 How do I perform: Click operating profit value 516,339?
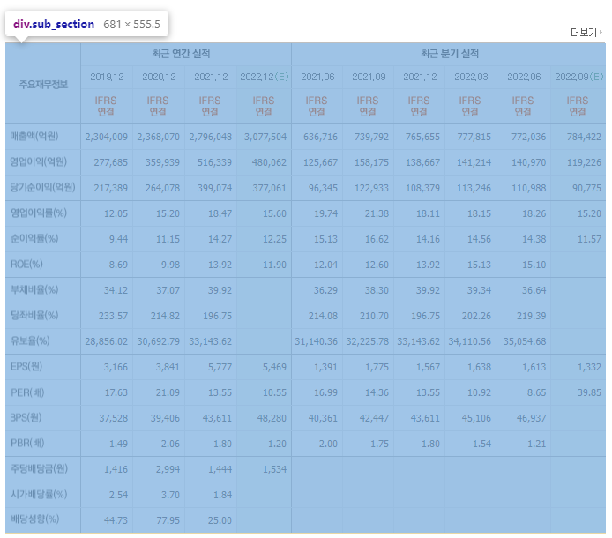point(214,162)
